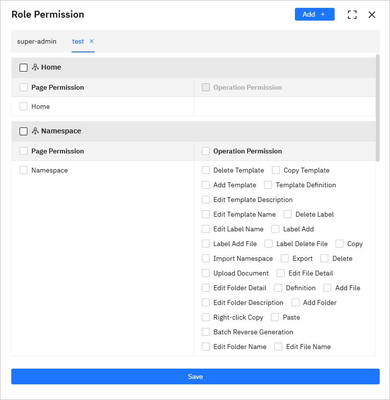Check the Home section header checkbox
The width and height of the screenshot is (390, 400).
click(24, 68)
